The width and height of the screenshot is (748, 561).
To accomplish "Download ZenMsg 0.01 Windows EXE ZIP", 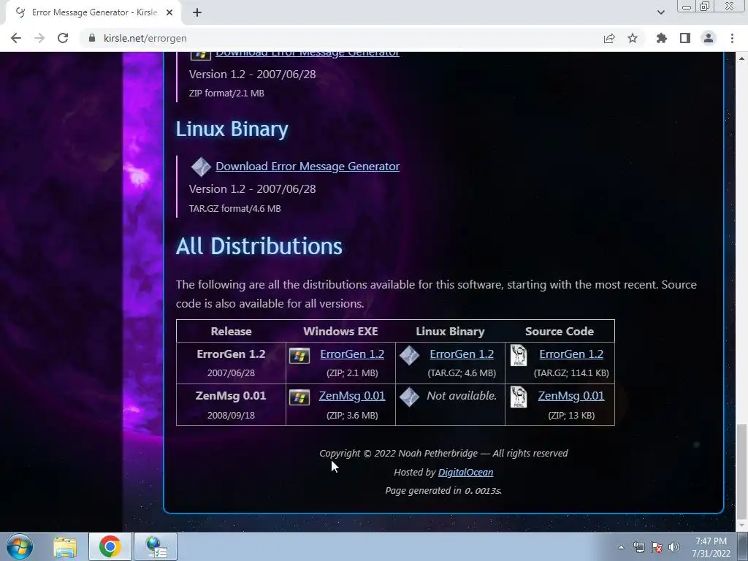I will pos(352,396).
